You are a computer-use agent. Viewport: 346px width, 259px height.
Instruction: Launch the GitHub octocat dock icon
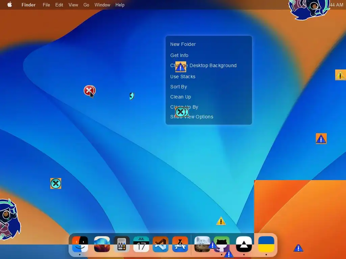[x=222, y=244]
